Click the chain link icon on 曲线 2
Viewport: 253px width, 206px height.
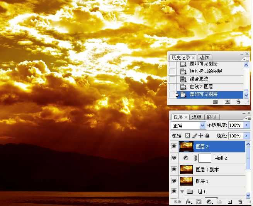[195, 158]
